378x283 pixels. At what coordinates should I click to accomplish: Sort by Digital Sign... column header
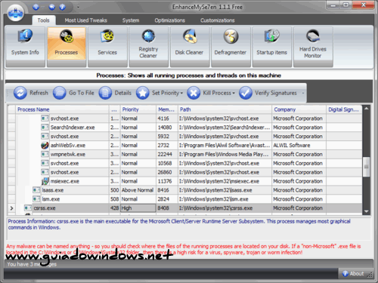[x=344, y=109]
